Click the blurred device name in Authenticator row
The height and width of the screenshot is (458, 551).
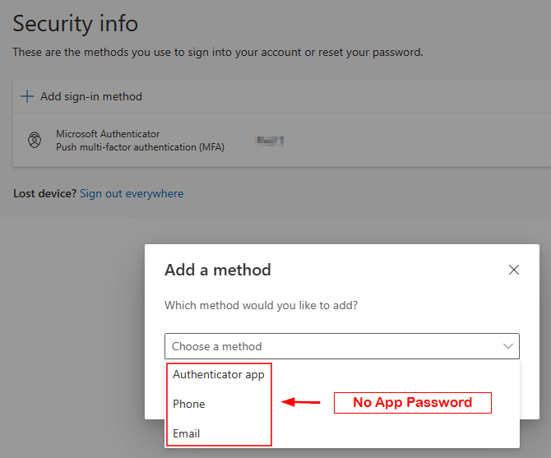pos(270,141)
